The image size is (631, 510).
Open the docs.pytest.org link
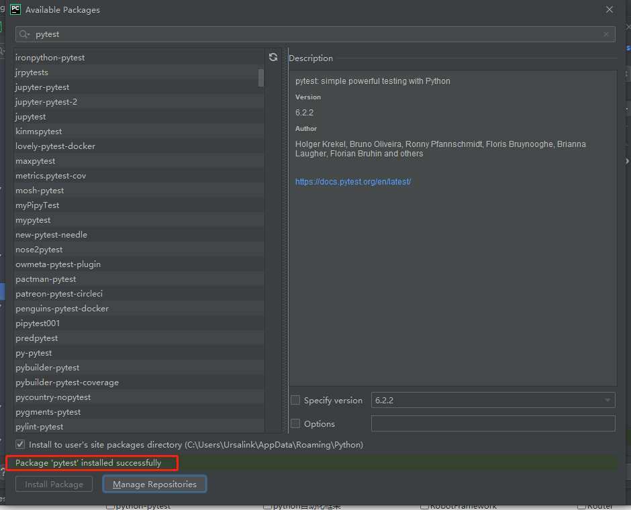353,182
